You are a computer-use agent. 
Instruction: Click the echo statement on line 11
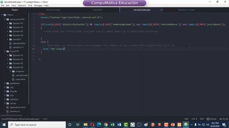pos(54,49)
